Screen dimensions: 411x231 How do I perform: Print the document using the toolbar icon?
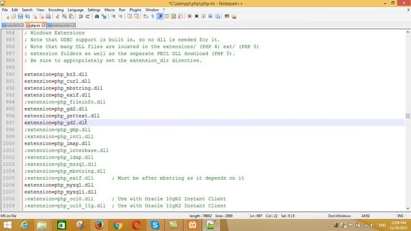pyautogui.click(x=48, y=17)
